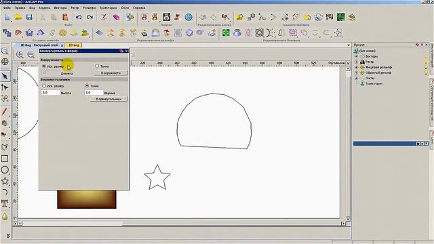Expand the Векторы tree node
The image size is (434, 244).
click(357, 56)
